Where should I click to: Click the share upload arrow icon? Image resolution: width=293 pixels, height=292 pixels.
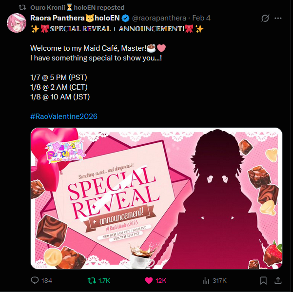tap(278, 280)
